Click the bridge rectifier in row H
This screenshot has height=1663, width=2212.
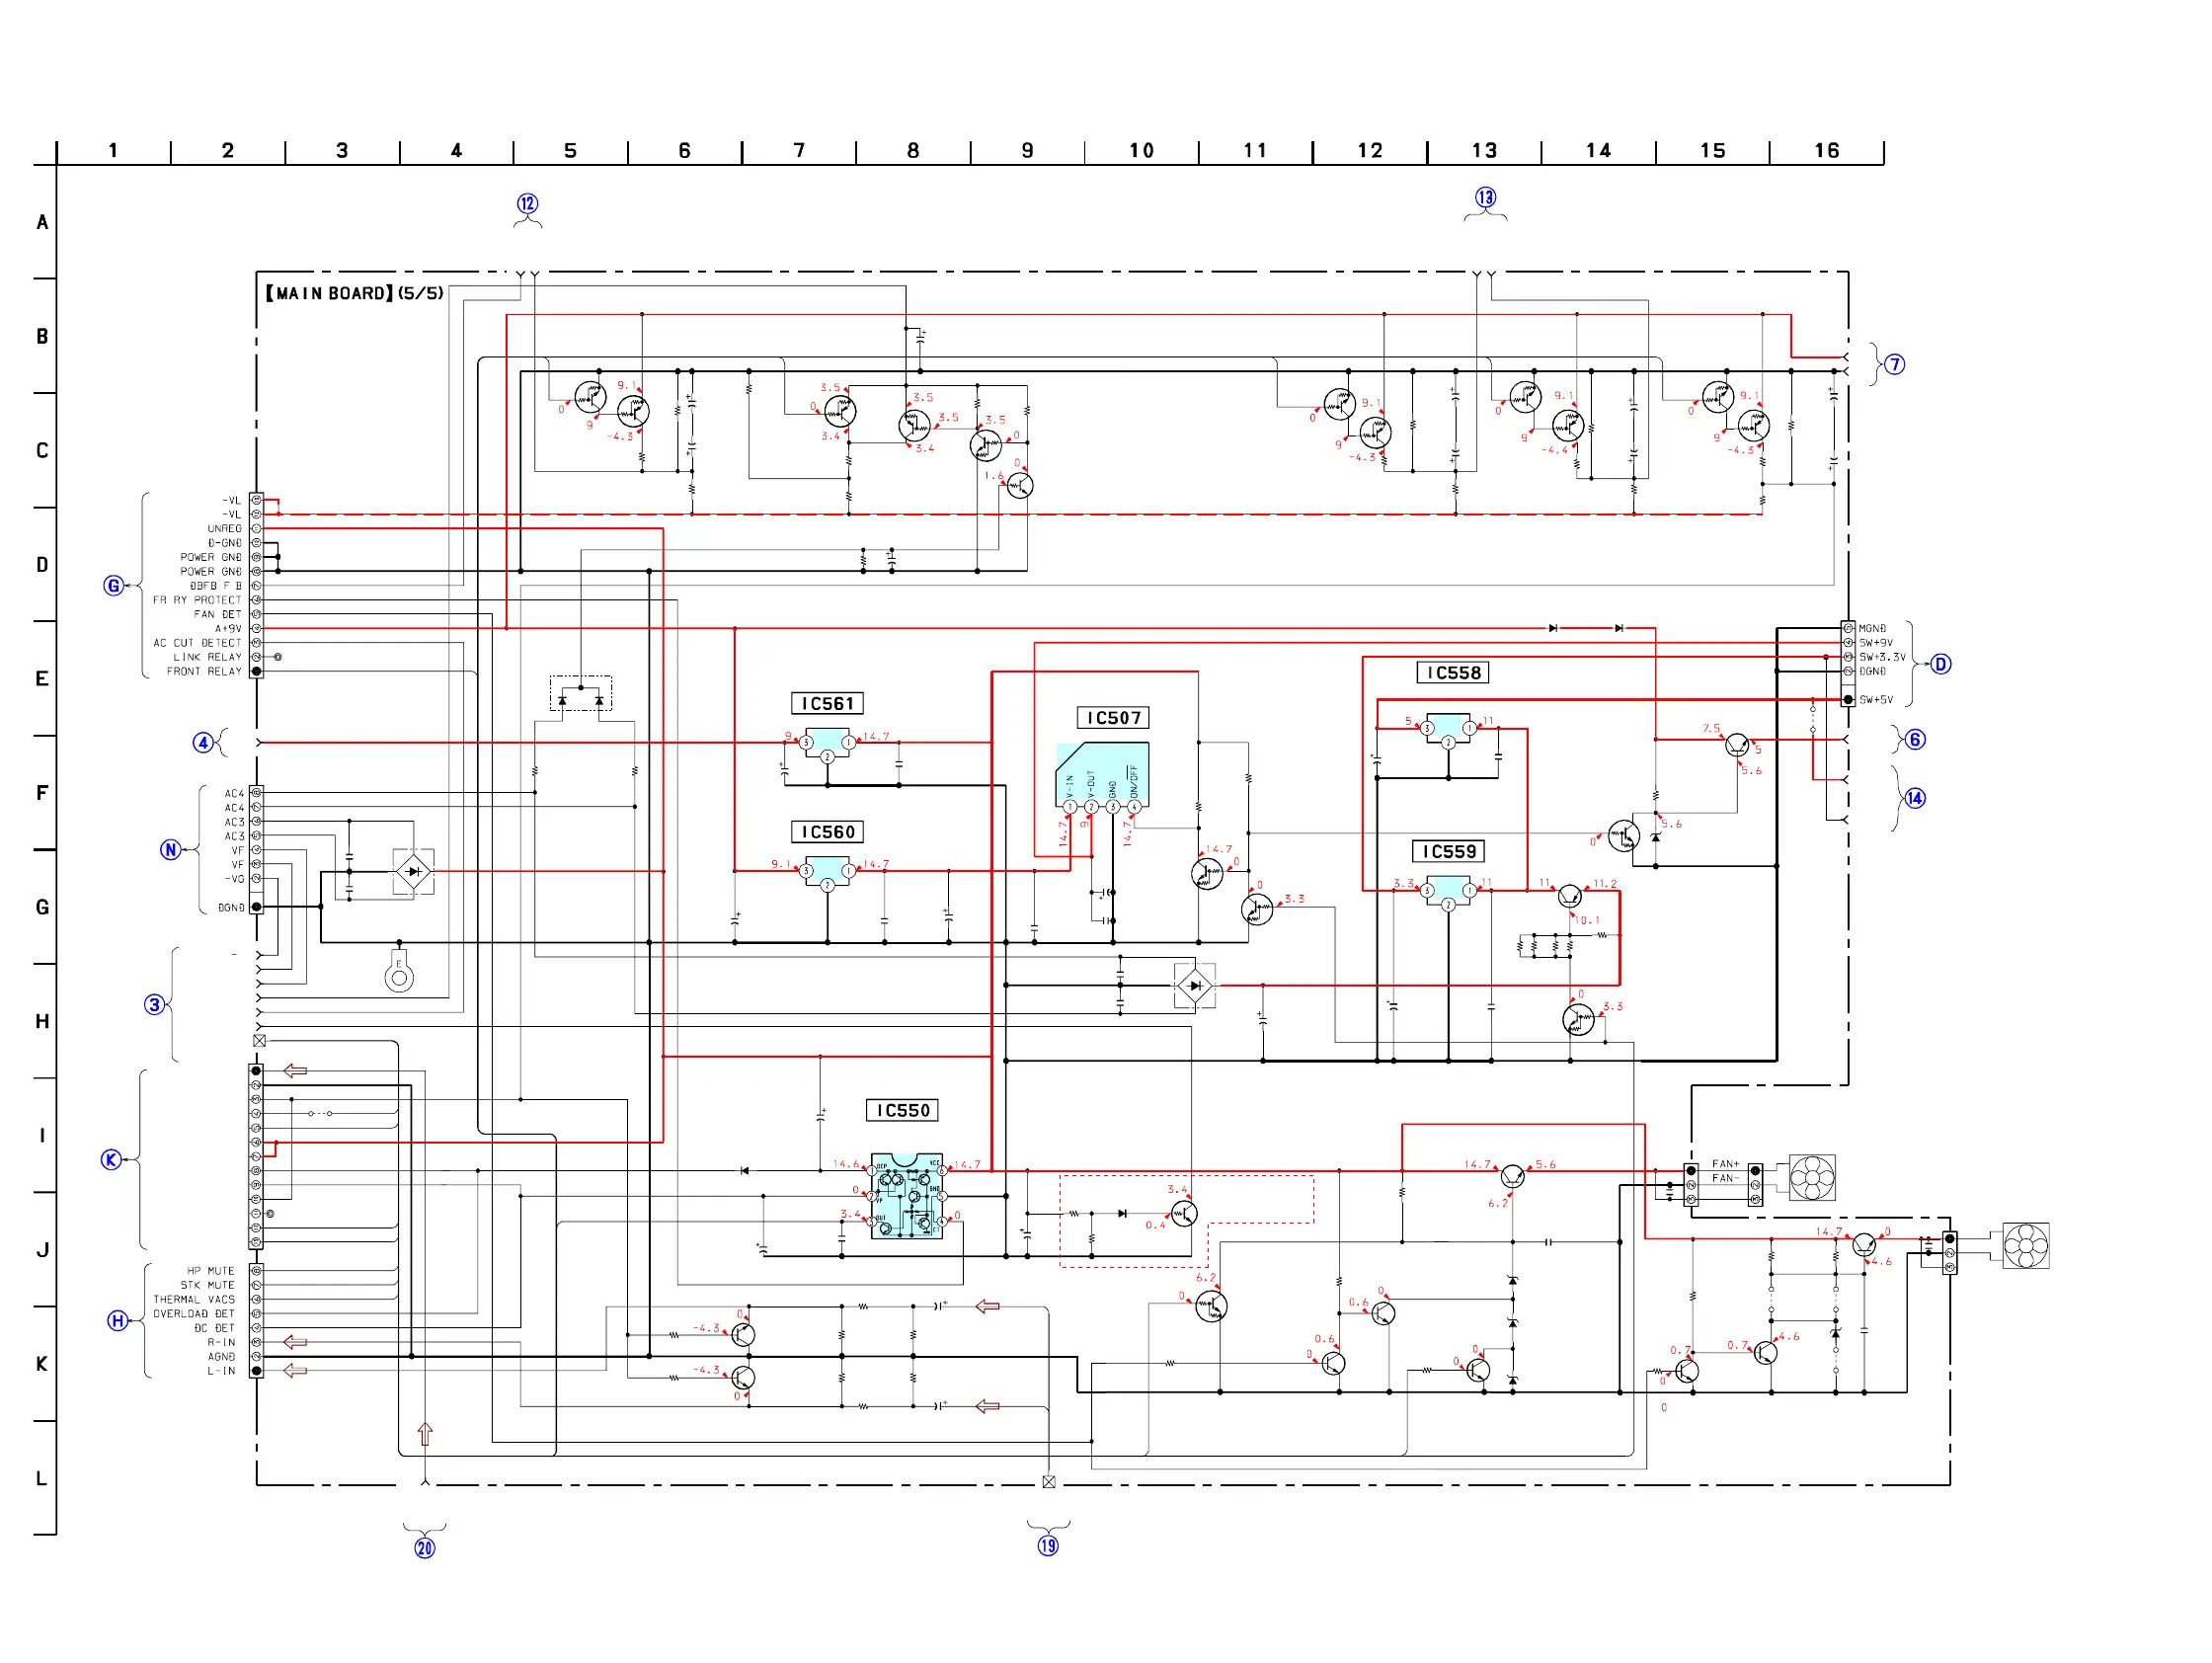(1194, 986)
